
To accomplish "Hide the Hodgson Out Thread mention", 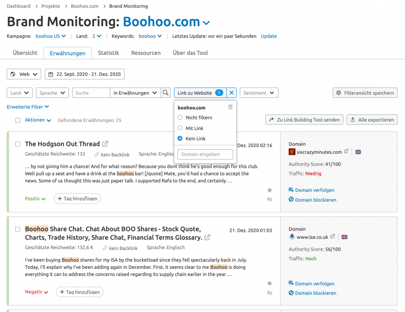I will pos(269,199).
